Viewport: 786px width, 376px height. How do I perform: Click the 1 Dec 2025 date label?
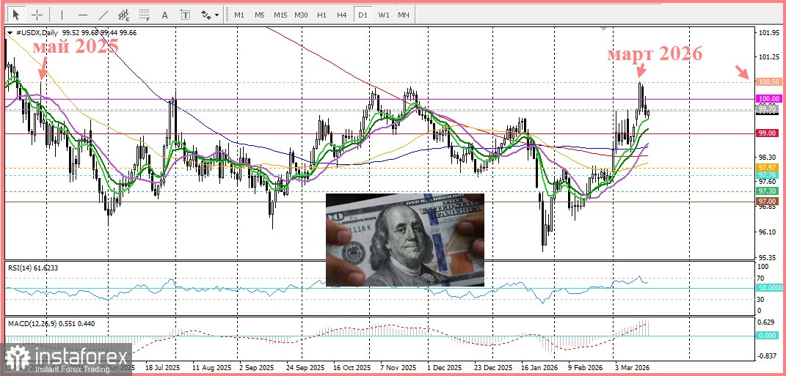point(445,367)
